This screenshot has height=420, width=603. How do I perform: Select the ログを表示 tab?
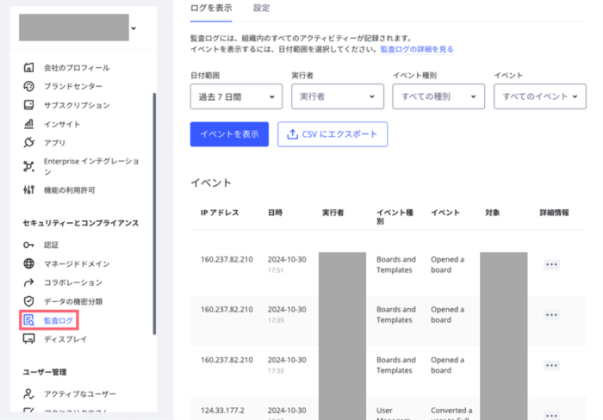[x=210, y=8]
